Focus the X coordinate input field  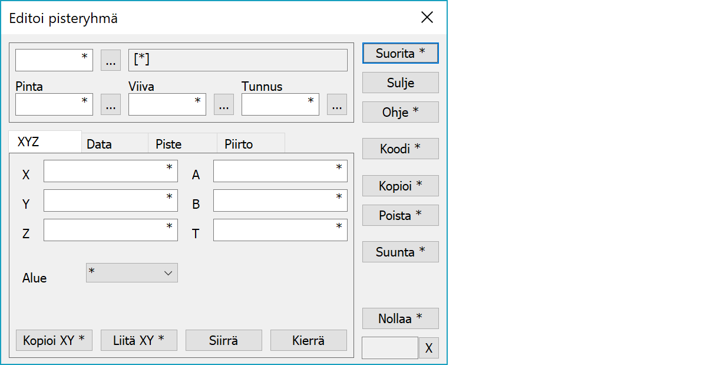coord(110,171)
